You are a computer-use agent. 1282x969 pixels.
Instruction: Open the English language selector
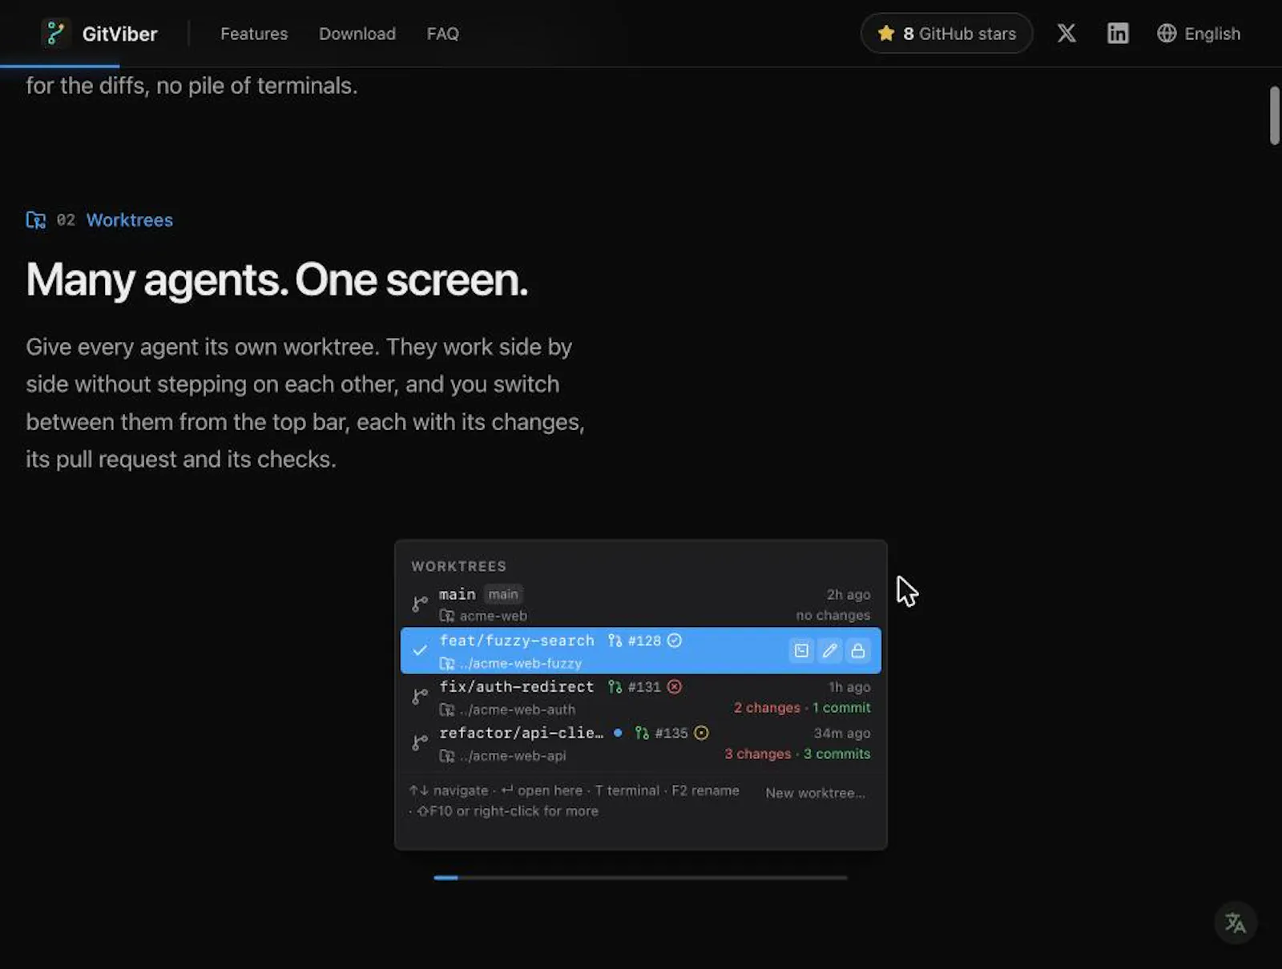1199,34
